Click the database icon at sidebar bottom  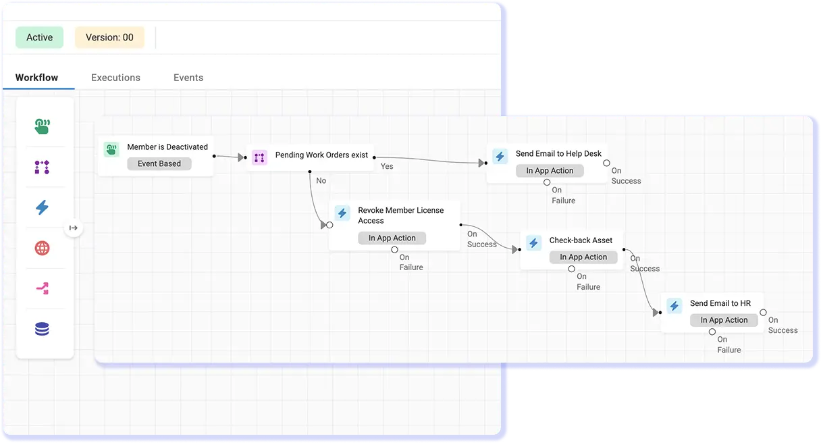pyautogui.click(x=42, y=329)
